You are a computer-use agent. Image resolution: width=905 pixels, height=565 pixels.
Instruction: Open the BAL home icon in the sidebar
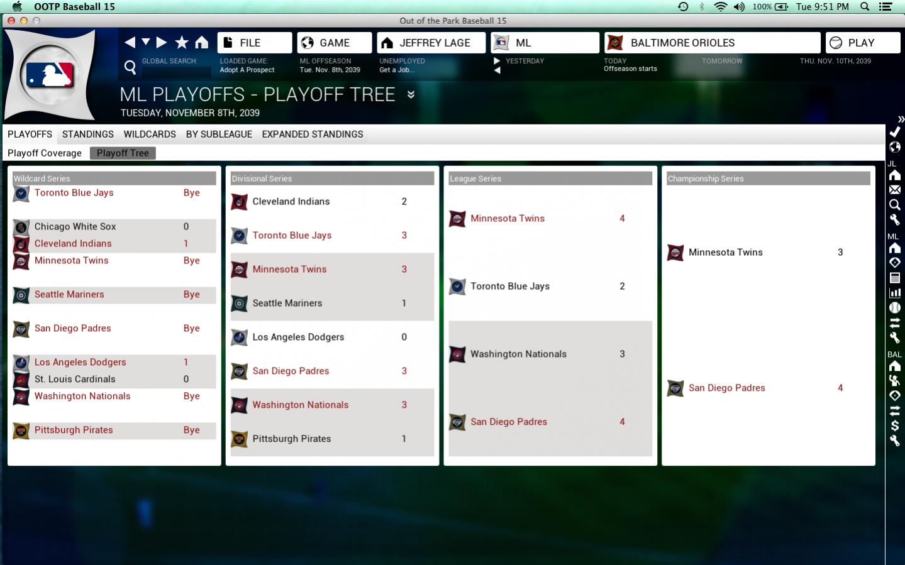(895, 366)
